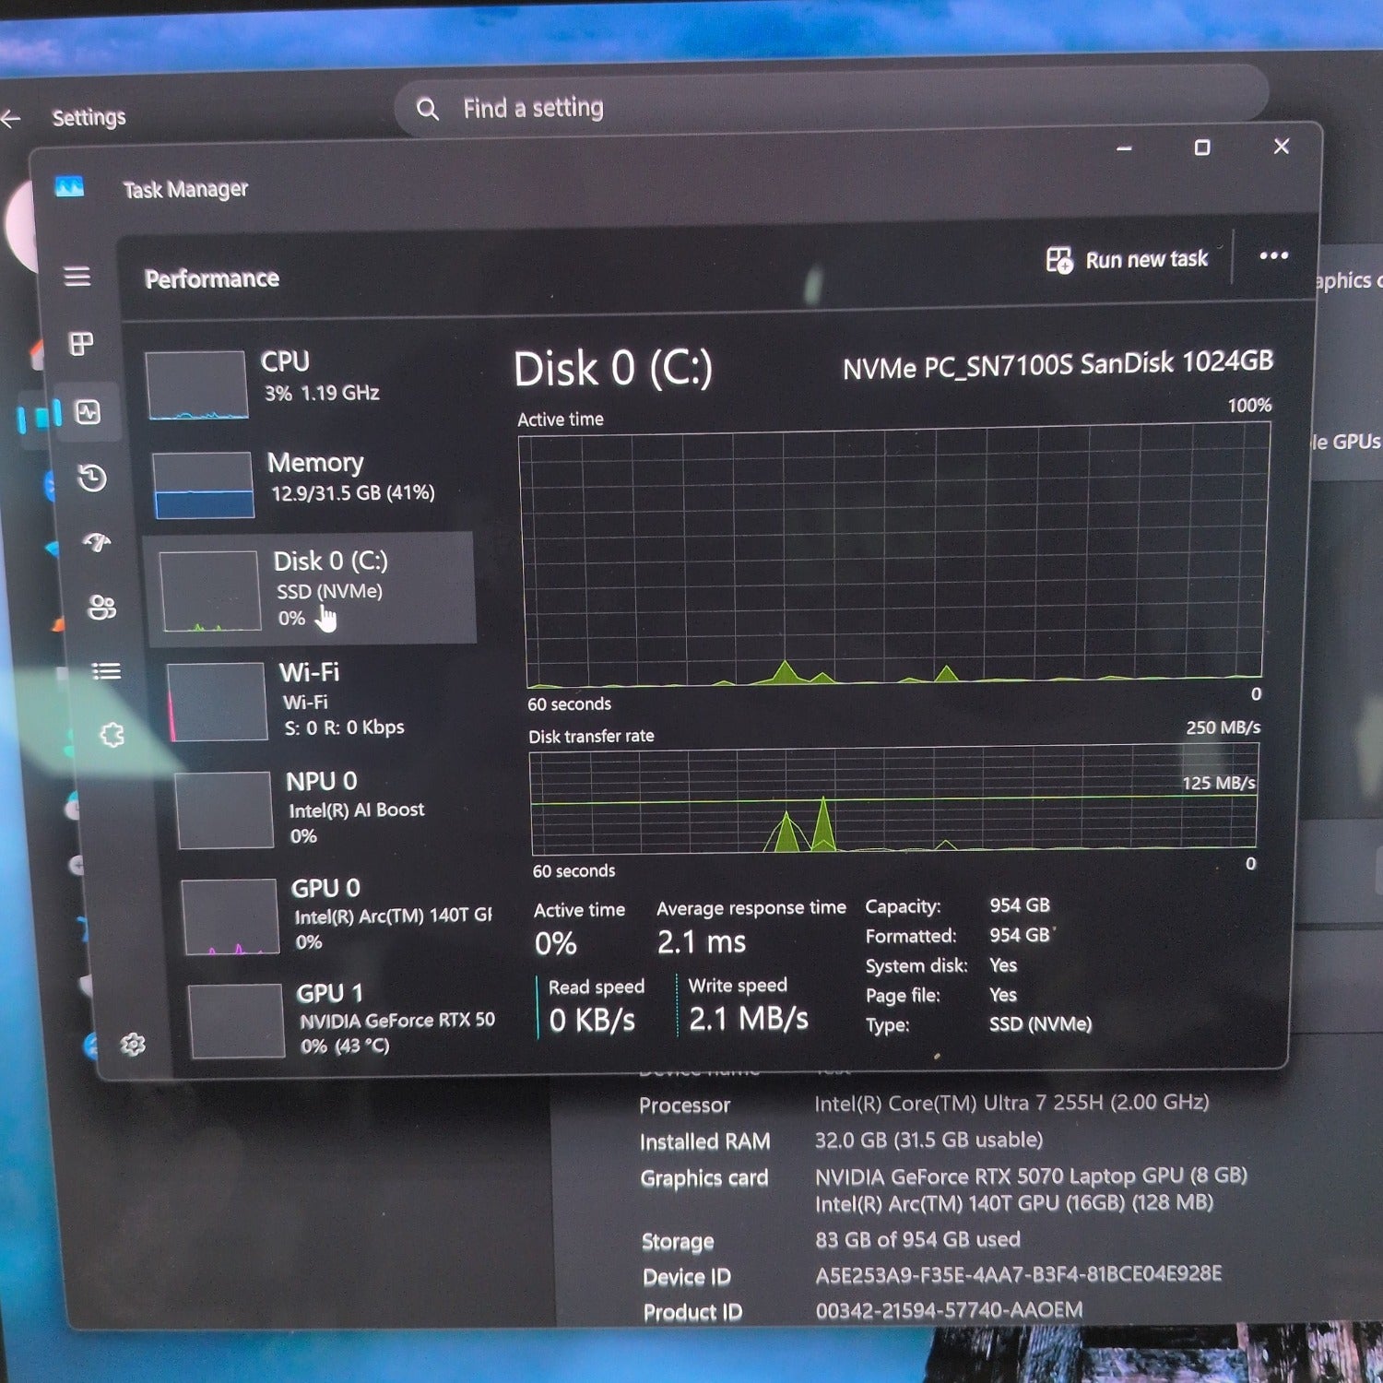The width and height of the screenshot is (1383, 1383).
Task: Open the Startup apps page icon
Action: point(97,542)
